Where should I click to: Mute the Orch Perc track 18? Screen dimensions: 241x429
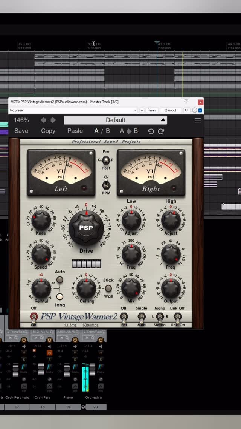[x=49, y=353]
